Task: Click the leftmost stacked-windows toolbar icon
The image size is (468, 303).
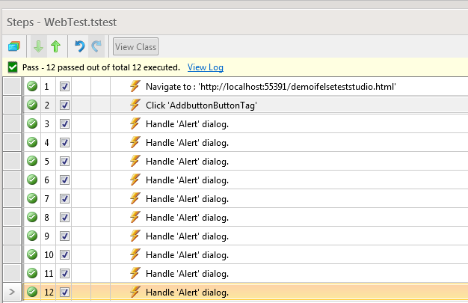Action: [13, 46]
